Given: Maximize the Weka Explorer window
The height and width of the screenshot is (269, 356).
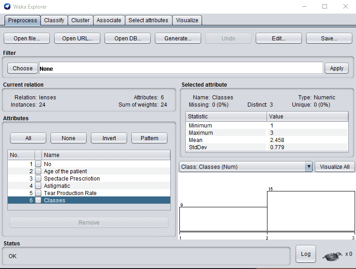Looking at the screenshot, I should 325,6.
